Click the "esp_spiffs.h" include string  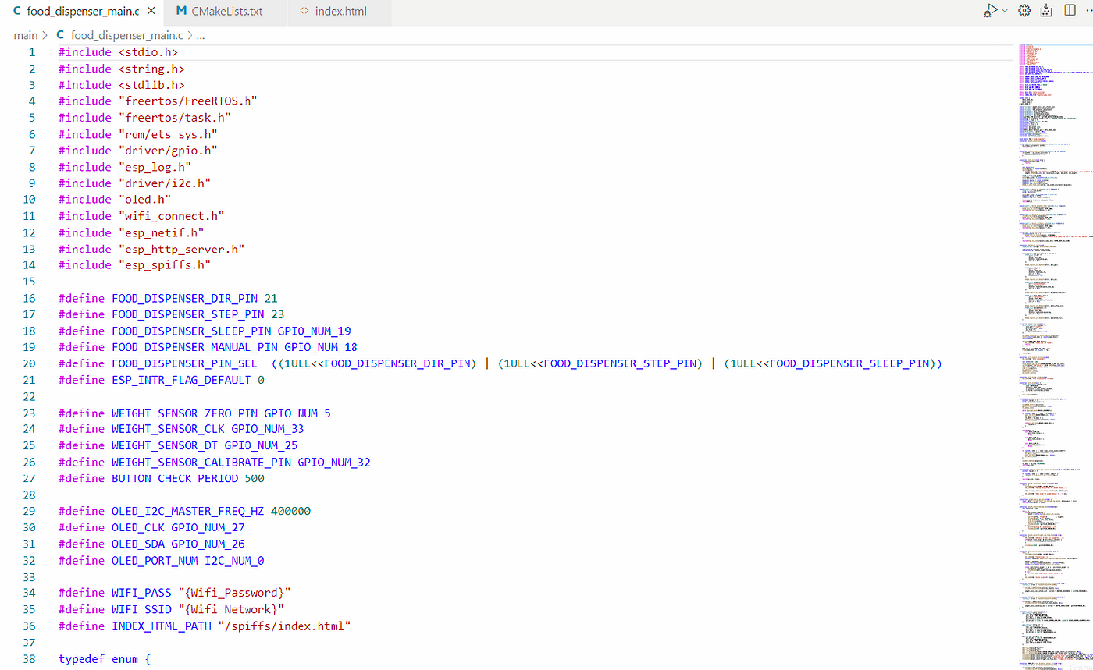[x=165, y=265]
